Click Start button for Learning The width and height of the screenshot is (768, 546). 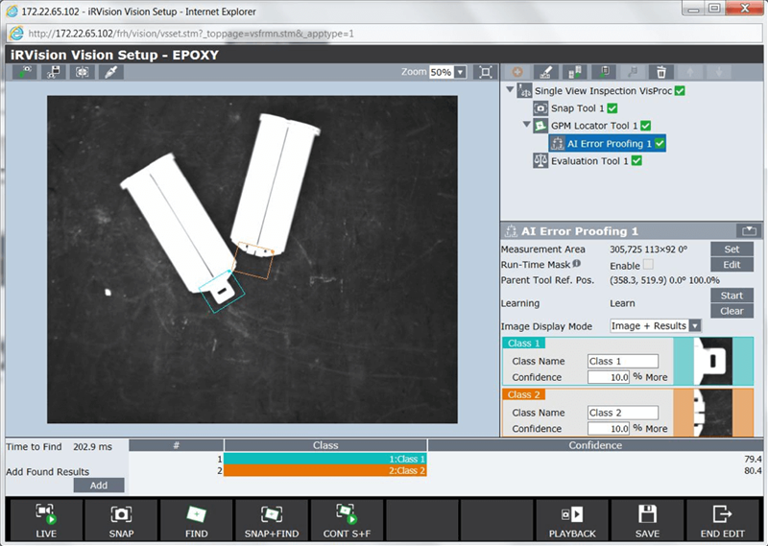tap(732, 296)
